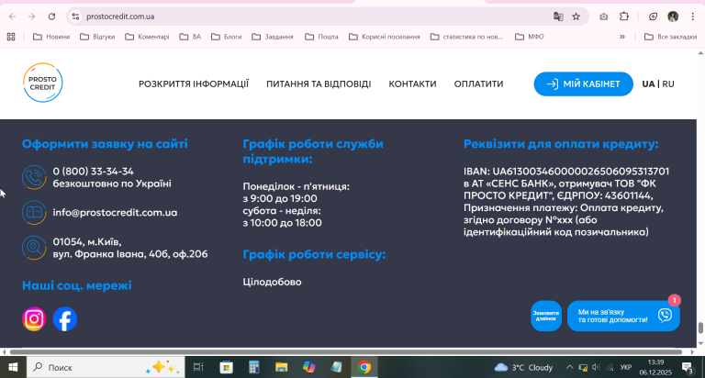Switch site language to RU
Image resolution: width=705 pixels, height=378 pixels.
pos(668,84)
